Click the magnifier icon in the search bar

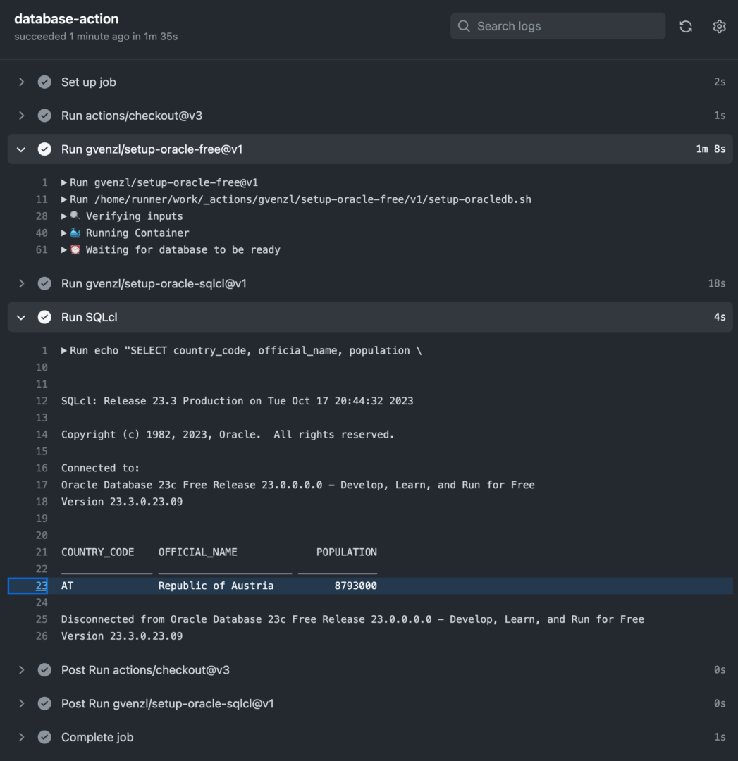click(x=464, y=26)
